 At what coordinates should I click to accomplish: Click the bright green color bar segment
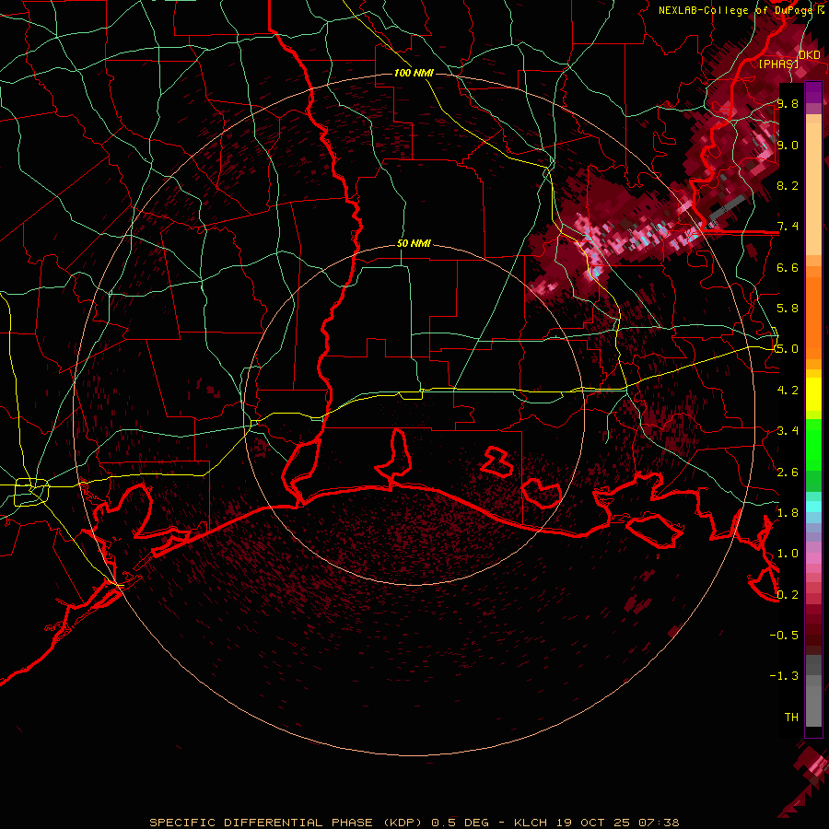click(813, 445)
